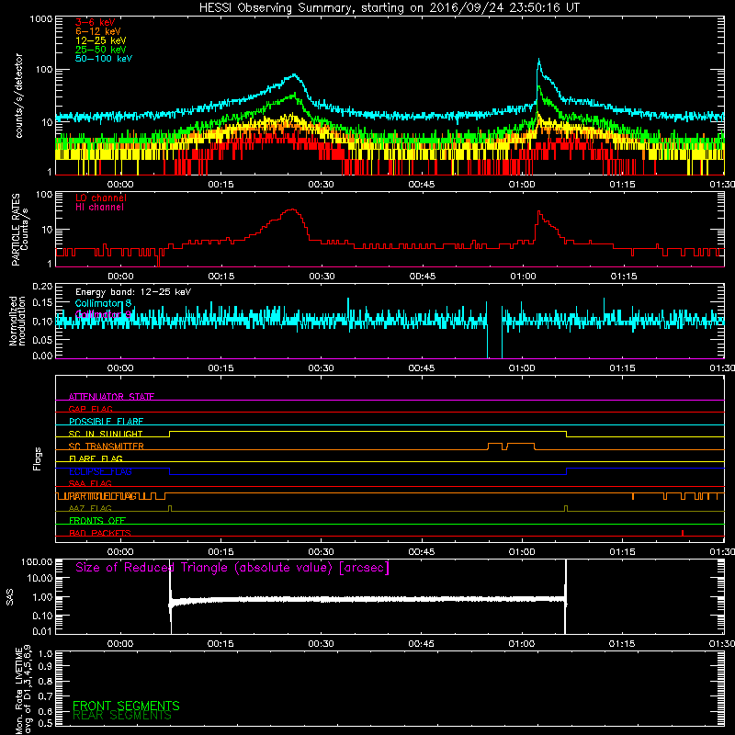Click the raised SC TRANSMITTER segment near 01:00

[520, 444]
